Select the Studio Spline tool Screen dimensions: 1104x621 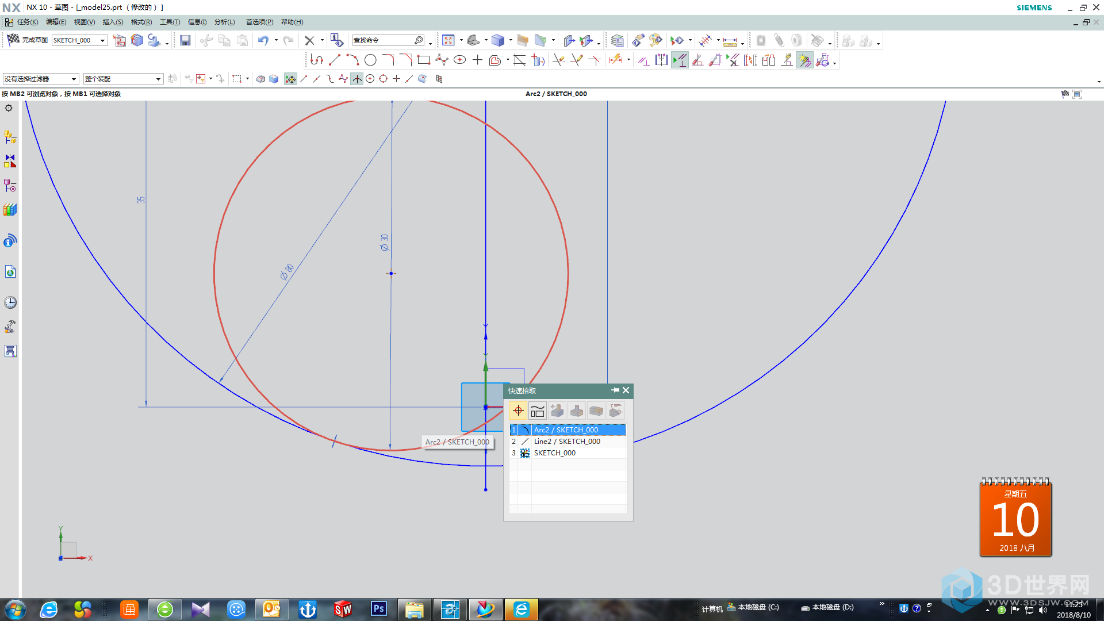tap(442, 60)
